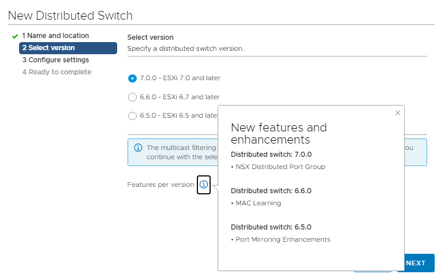441x278 pixels.
Task: Close the New features and enhancements popup
Action: click(397, 113)
